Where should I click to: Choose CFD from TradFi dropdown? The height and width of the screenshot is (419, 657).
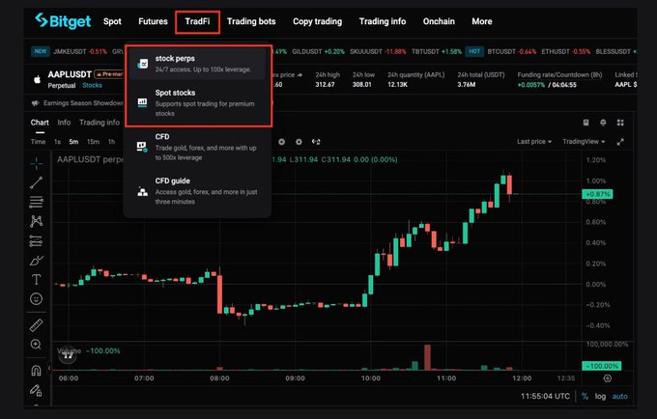(197, 147)
